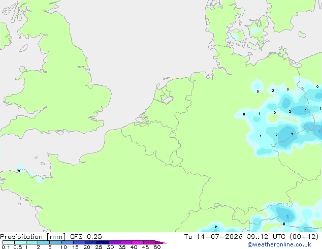
Task: Click the legend label '35'
Action: pyautogui.click(x=122, y=247)
